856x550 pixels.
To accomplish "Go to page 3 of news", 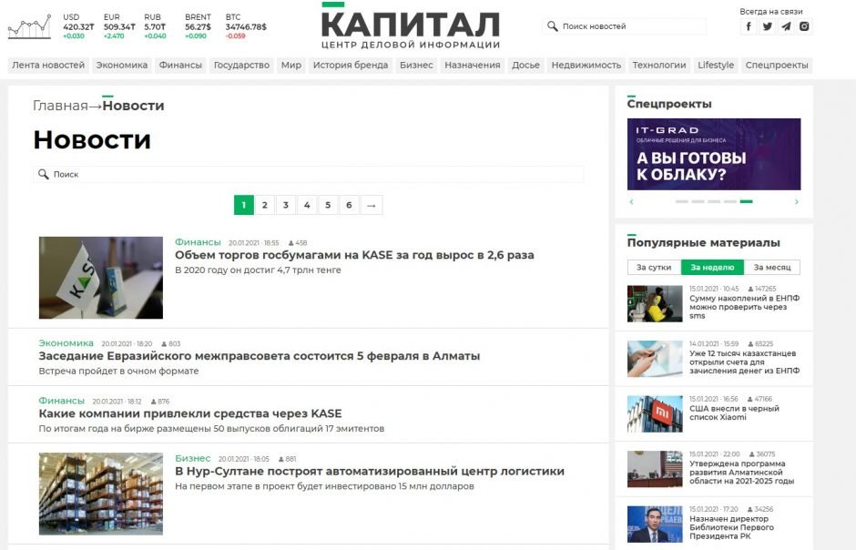I will [286, 206].
